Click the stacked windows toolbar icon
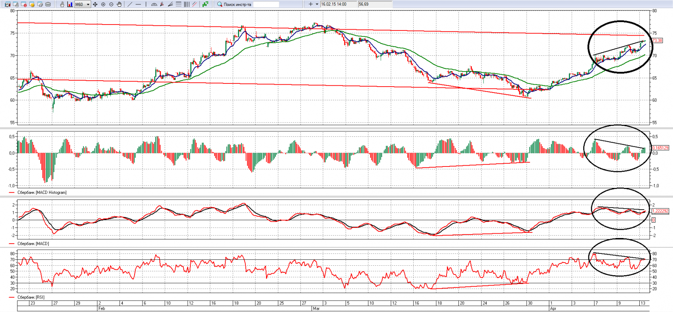This screenshot has width=673, height=312. click(x=40, y=4)
